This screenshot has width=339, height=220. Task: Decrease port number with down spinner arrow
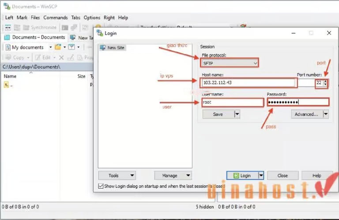click(326, 85)
